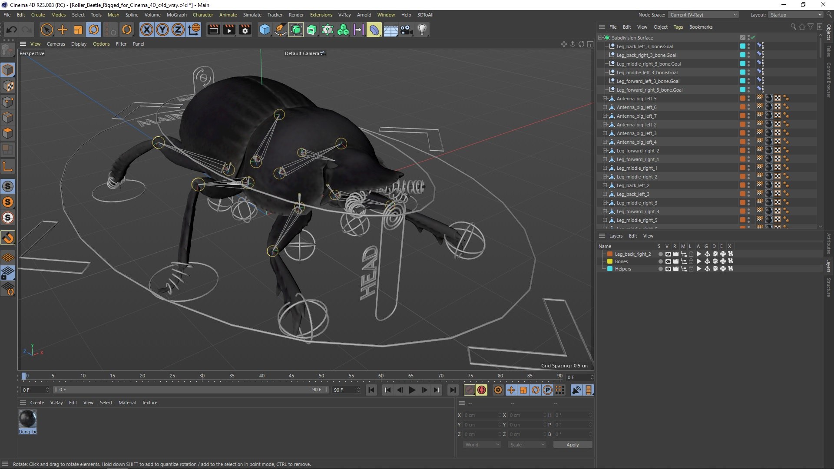
Task: Open material manager Create menu
Action: click(37, 403)
